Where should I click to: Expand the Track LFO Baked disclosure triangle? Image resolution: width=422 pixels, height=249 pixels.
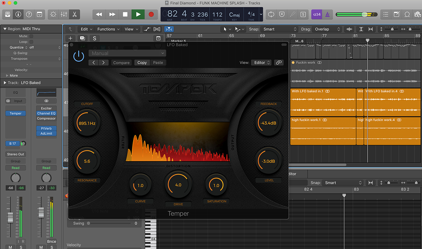pyautogui.click(x=5, y=83)
